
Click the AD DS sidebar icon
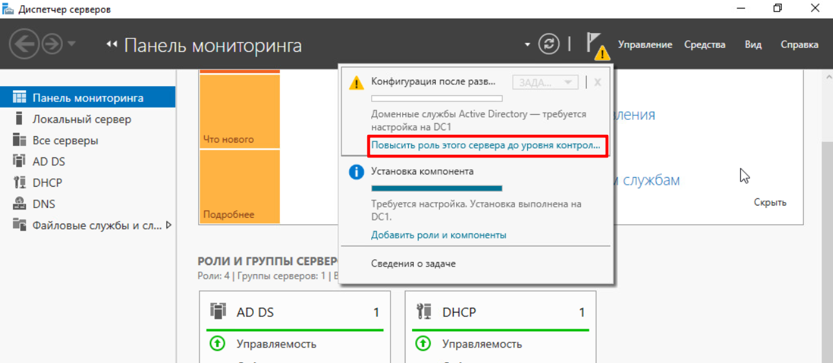(19, 161)
